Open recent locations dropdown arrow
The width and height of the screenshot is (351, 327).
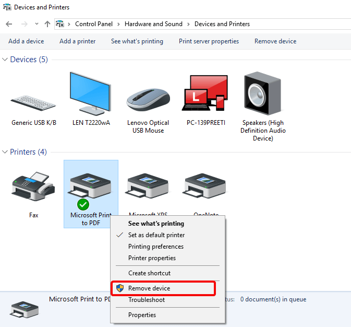pos(37,24)
